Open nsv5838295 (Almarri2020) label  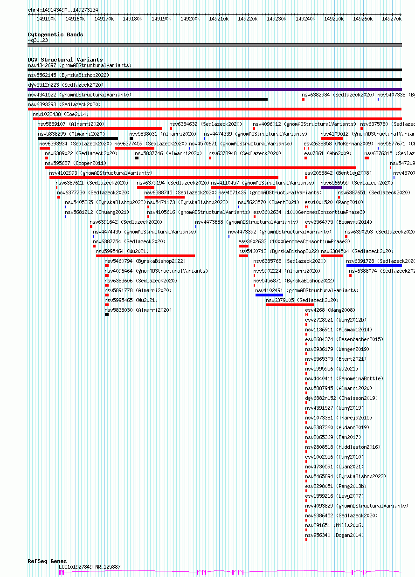[x=71, y=134]
